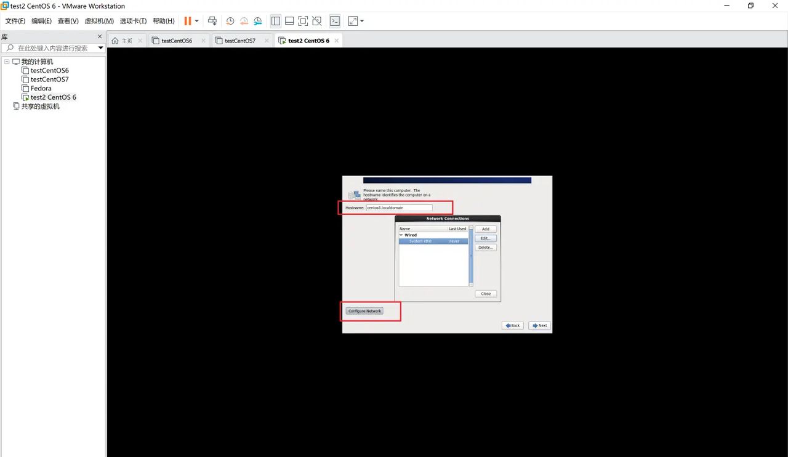Viewport: 788px width, 457px height.
Task: Click Delete... in Network Connections dialog
Action: click(486, 248)
